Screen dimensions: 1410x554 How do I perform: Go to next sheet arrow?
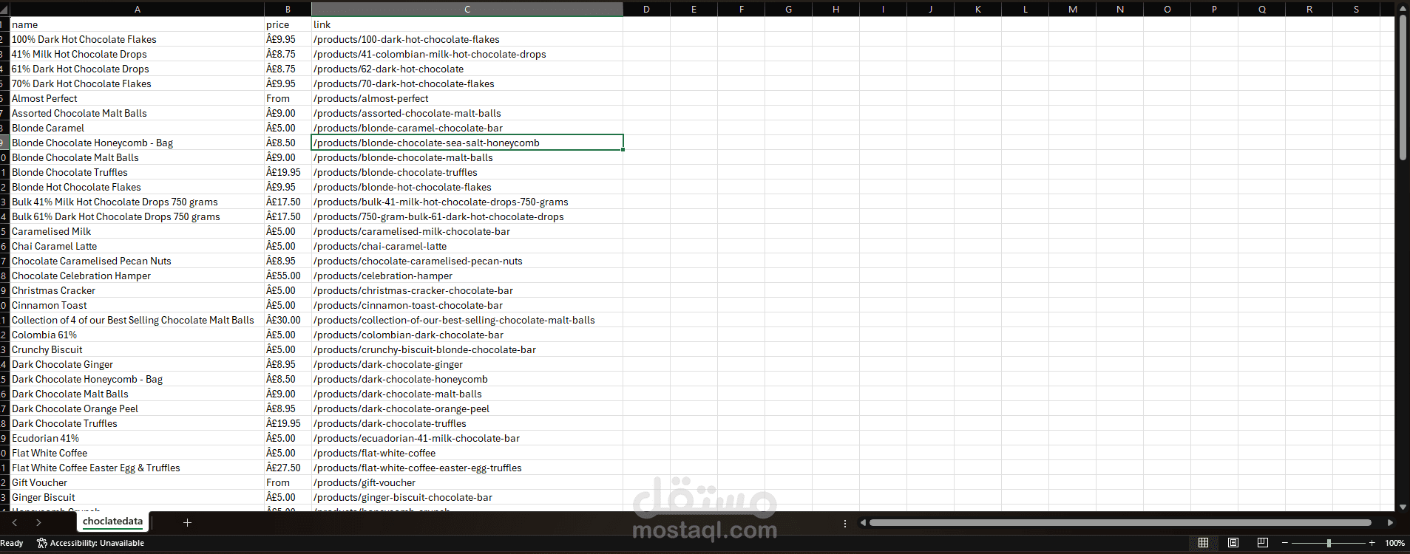pyautogui.click(x=38, y=522)
